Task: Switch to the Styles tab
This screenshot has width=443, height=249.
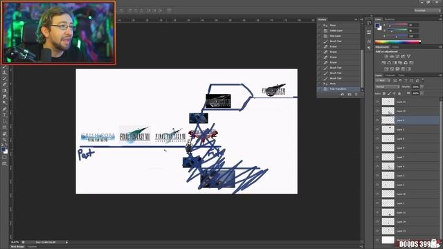Action: [x=395, y=47]
